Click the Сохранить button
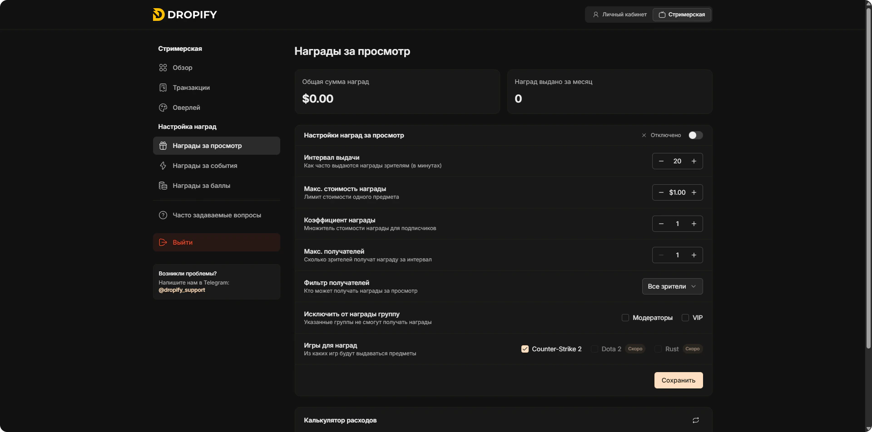 click(679, 380)
